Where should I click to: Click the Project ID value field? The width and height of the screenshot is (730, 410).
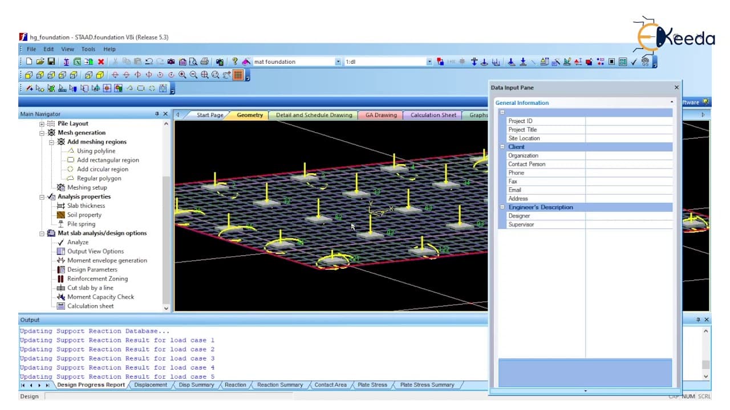pyautogui.click(x=628, y=121)
